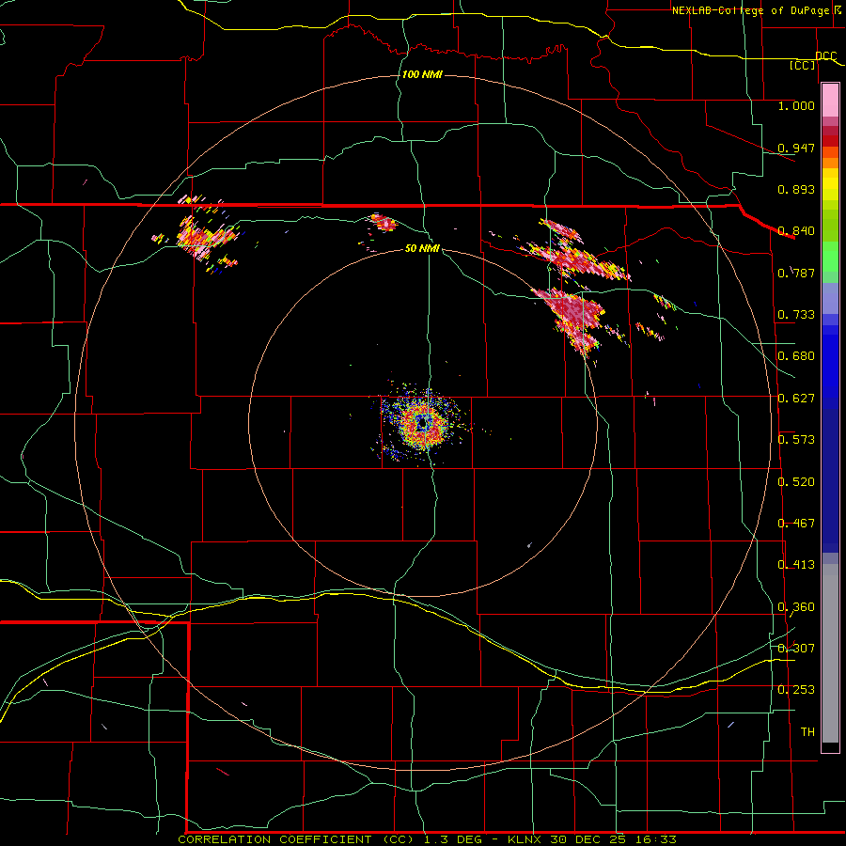Screen dimensions: 846x846
Task: Select the 0.947 scale value
Action: [796, 148]
